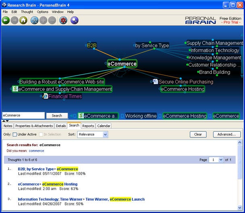Click the blue Expand All view icon
This screenshot has height=213, width=245.
[x=35, y=20]
